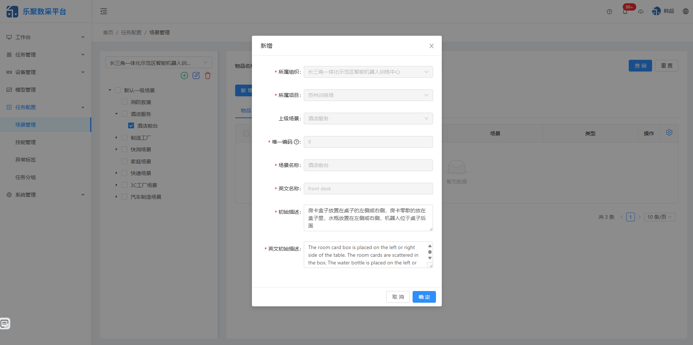Expand the 快递场景 tree node

116,173
